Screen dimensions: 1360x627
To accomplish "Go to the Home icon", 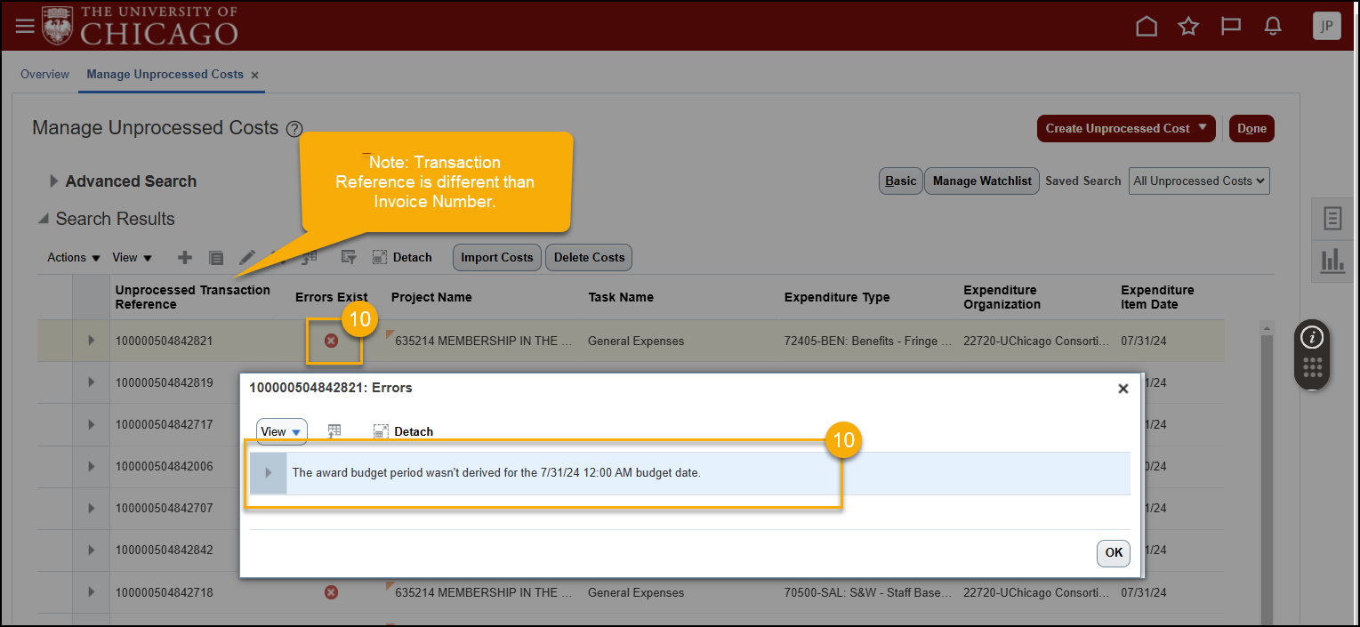I will [x=1147, y=27].
